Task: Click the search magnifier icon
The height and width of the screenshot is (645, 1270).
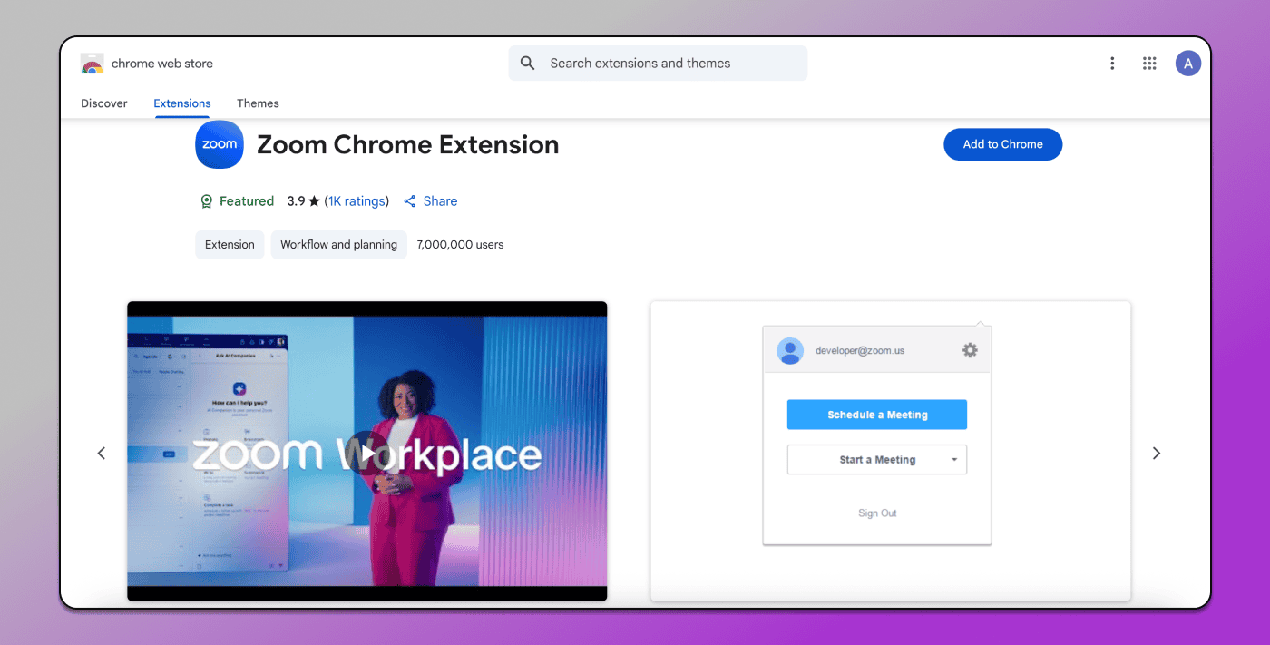Action: coord(528,64)
